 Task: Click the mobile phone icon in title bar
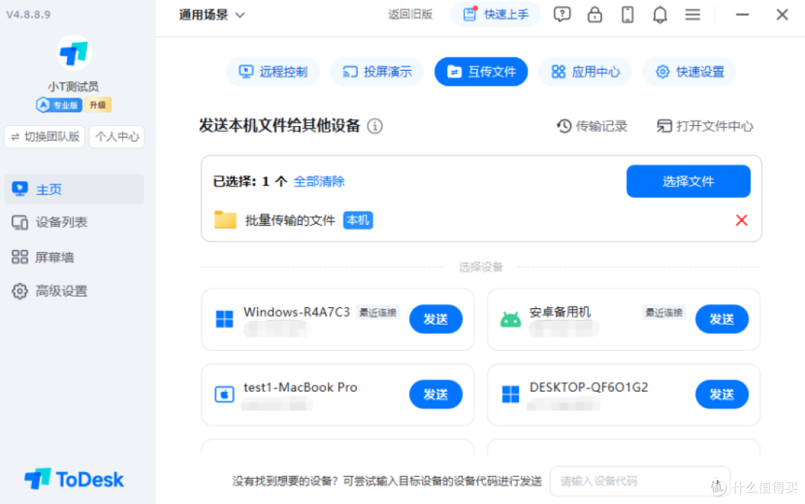click(x=628, y=14)
